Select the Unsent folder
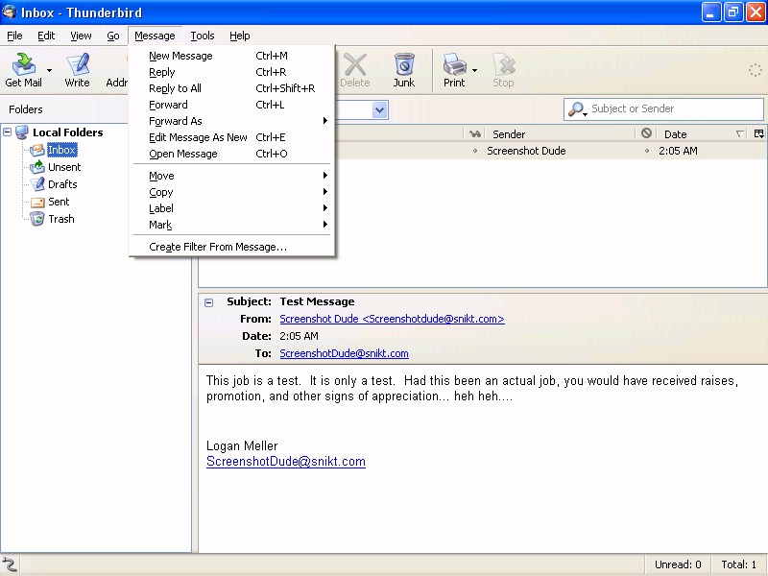 click(64, 167)
